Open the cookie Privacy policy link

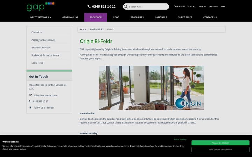pyautogui.click(x=180, y=139)
